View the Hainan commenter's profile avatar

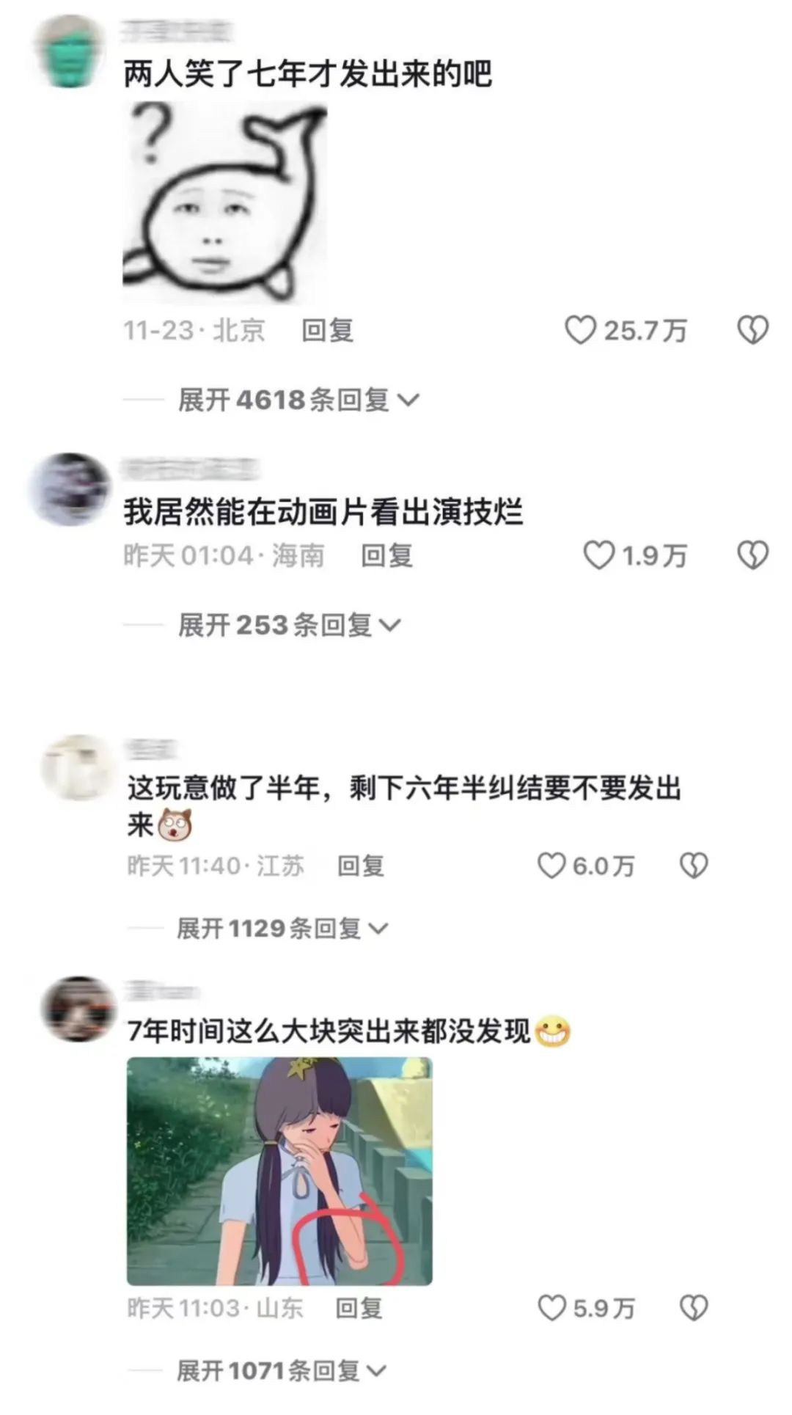(69, 489)
